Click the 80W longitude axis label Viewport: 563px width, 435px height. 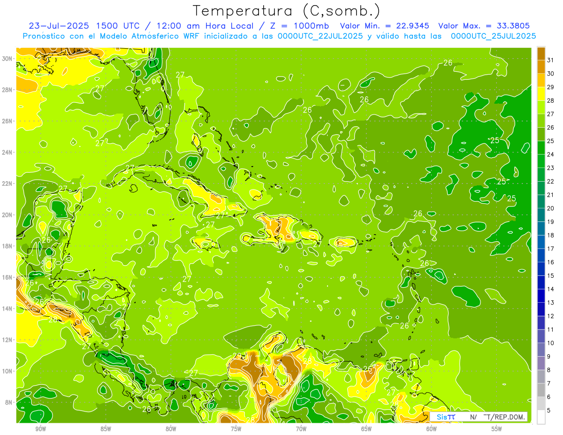pyautogui.click(x=171, y=429)
